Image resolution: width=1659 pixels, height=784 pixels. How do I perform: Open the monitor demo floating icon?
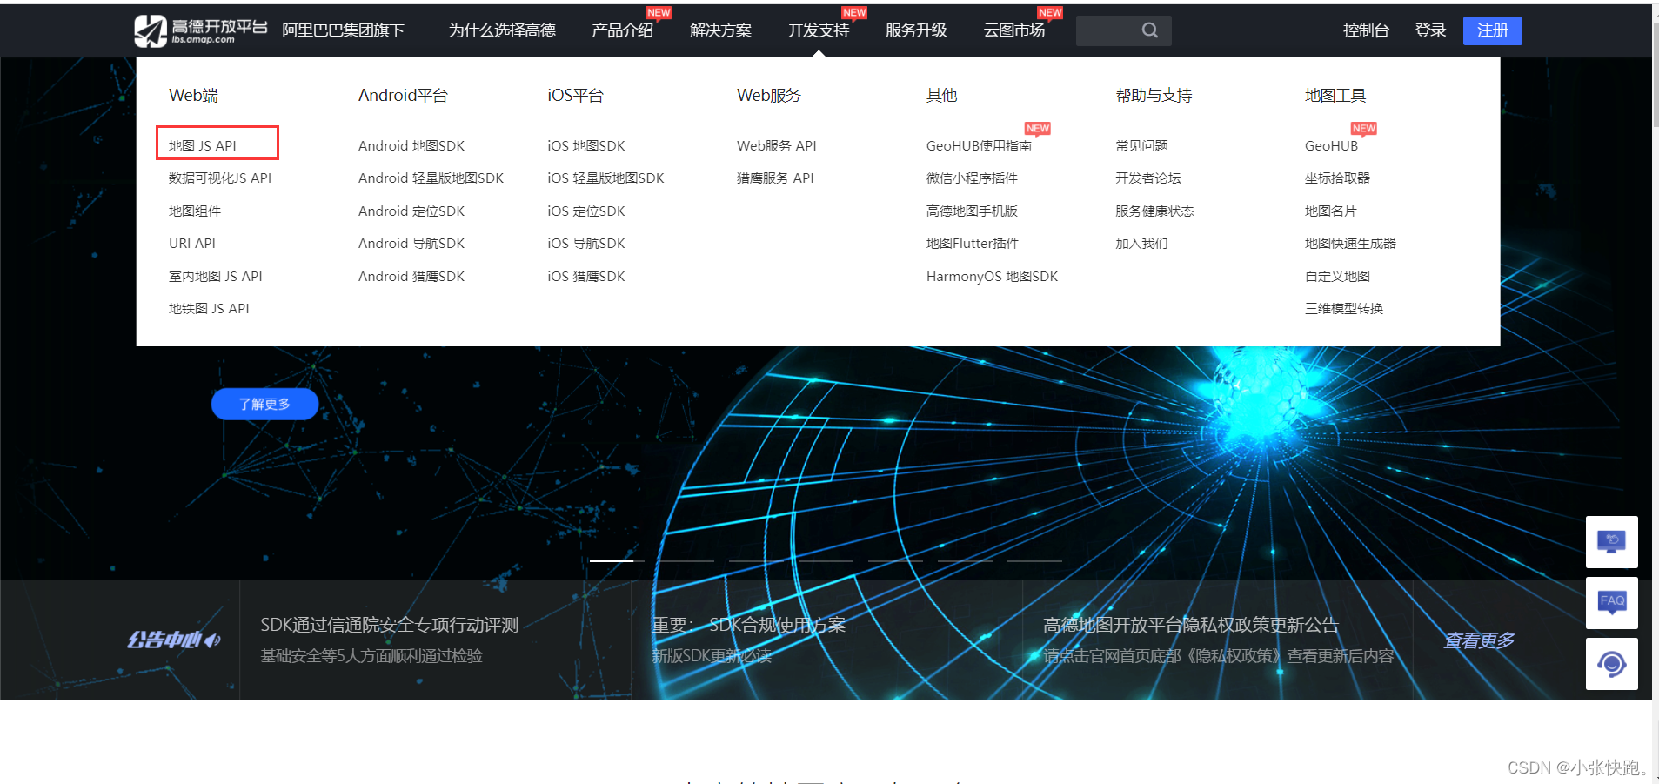(1611, 541)
